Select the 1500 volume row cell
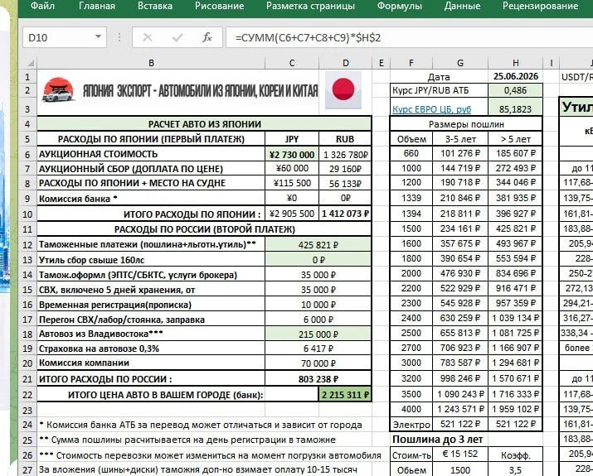Viewport: 593px width, 476px height. (411, 228)
